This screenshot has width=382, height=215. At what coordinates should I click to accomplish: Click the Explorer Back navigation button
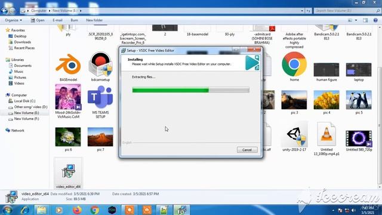(x=4, y=11)
